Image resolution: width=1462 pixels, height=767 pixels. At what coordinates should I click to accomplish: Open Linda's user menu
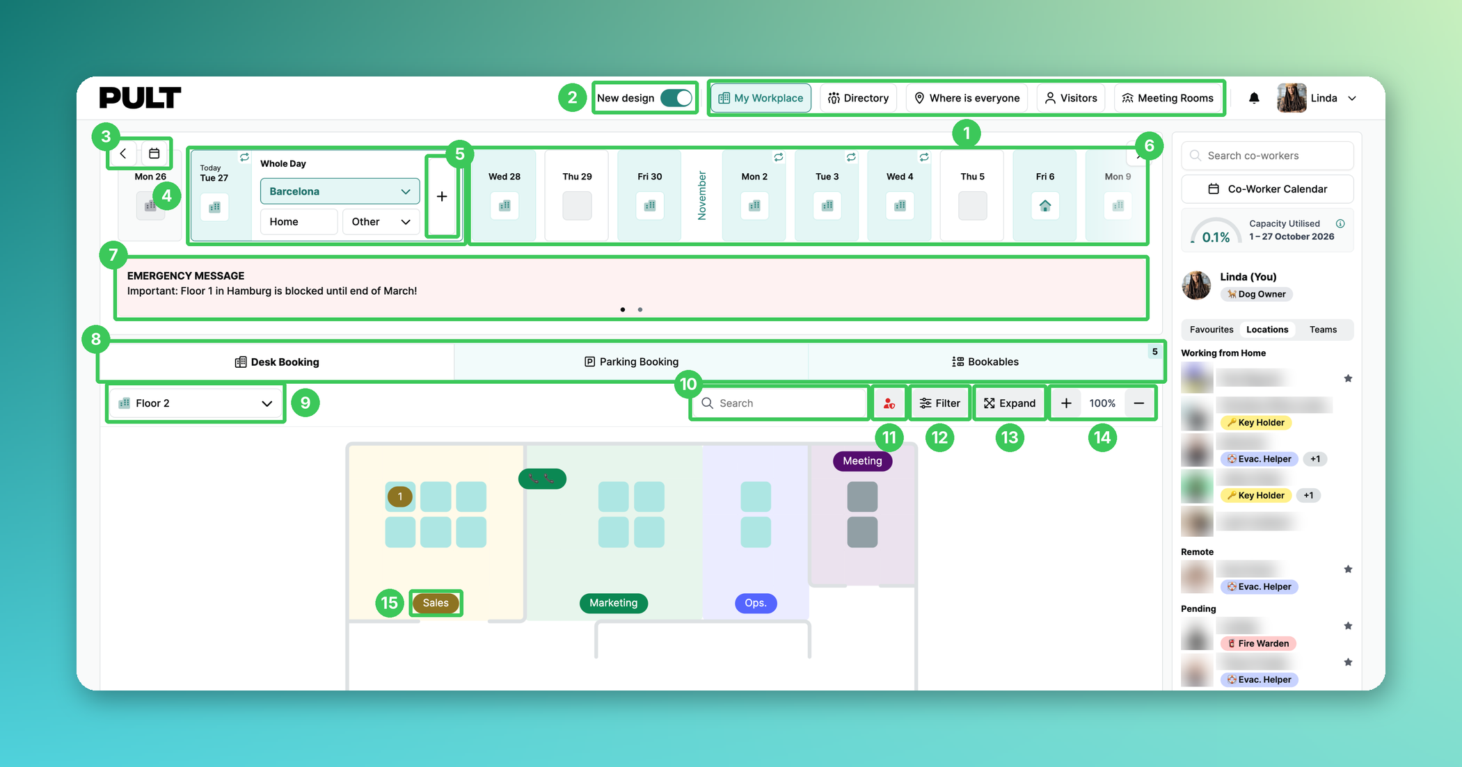1317,98
